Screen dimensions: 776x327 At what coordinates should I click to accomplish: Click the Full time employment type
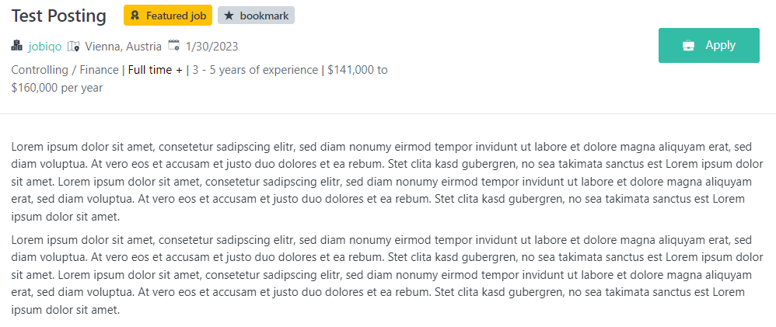click(150, 70)
